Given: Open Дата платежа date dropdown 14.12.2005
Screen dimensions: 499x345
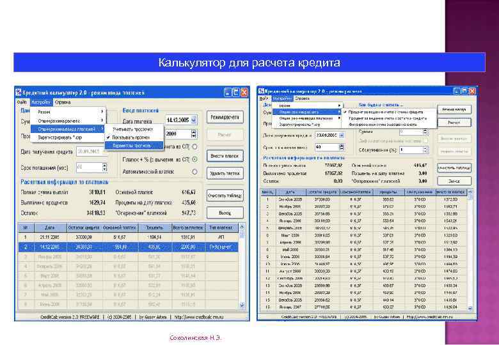Looking at the screenshot, I should [x=193, y=120].
